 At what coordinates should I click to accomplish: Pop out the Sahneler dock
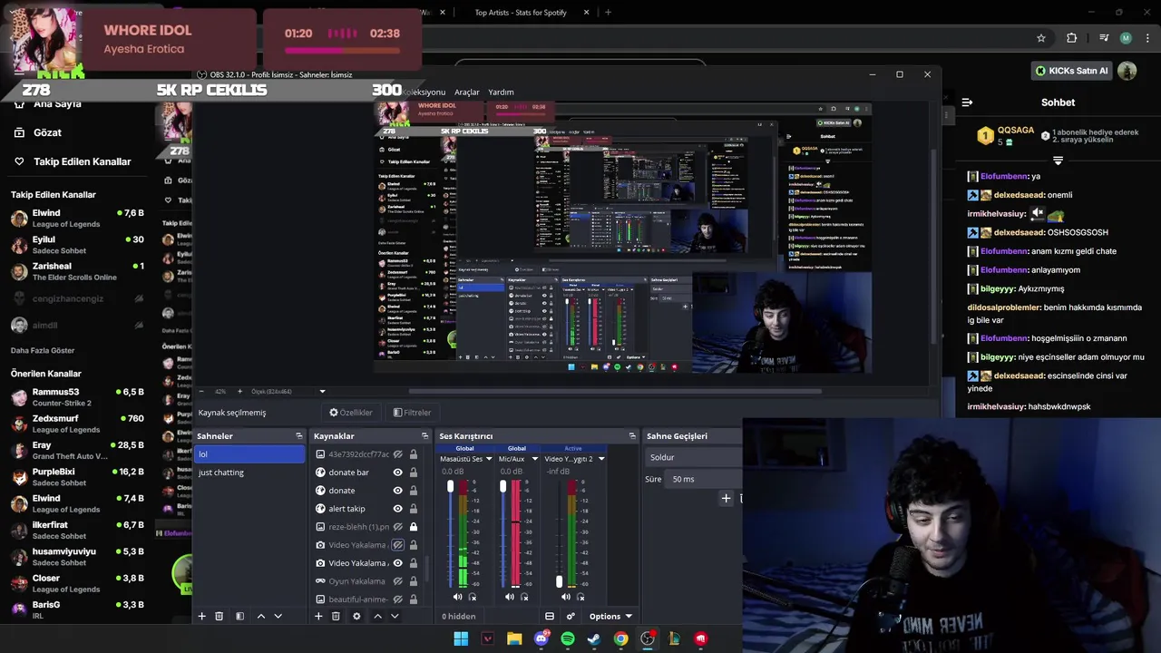298,436
